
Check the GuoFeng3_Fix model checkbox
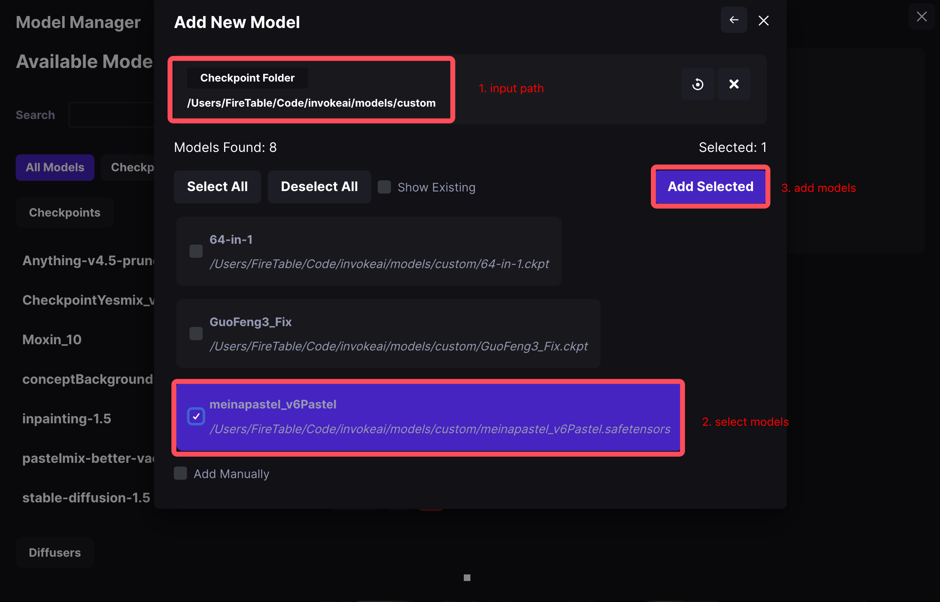point(196,334)
